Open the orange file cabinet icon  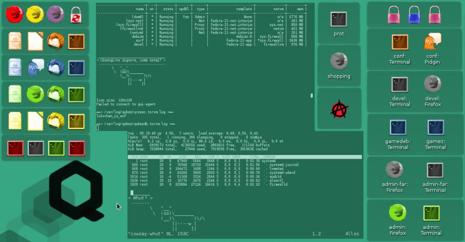(x=15, y=41)
